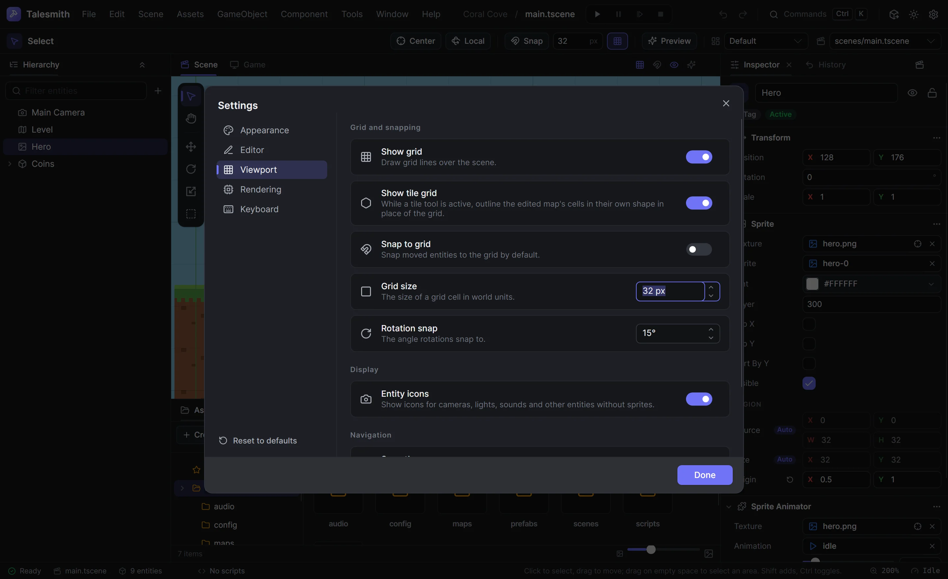Increase Grid size with up stepper
The image size is (948, 579).
[x=711, y=287]
